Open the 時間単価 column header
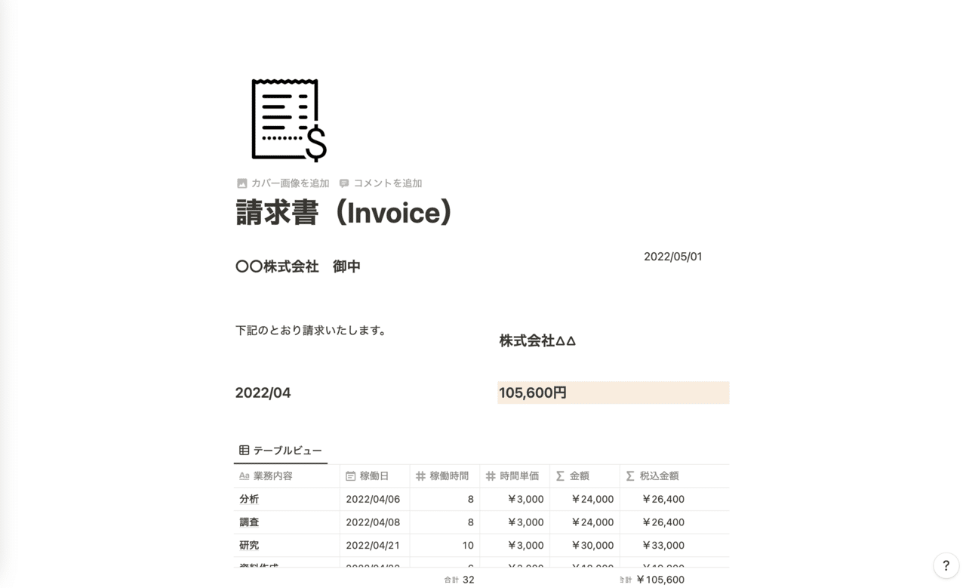The width and height of the screenshot is (966, 588). coord(515,476)
